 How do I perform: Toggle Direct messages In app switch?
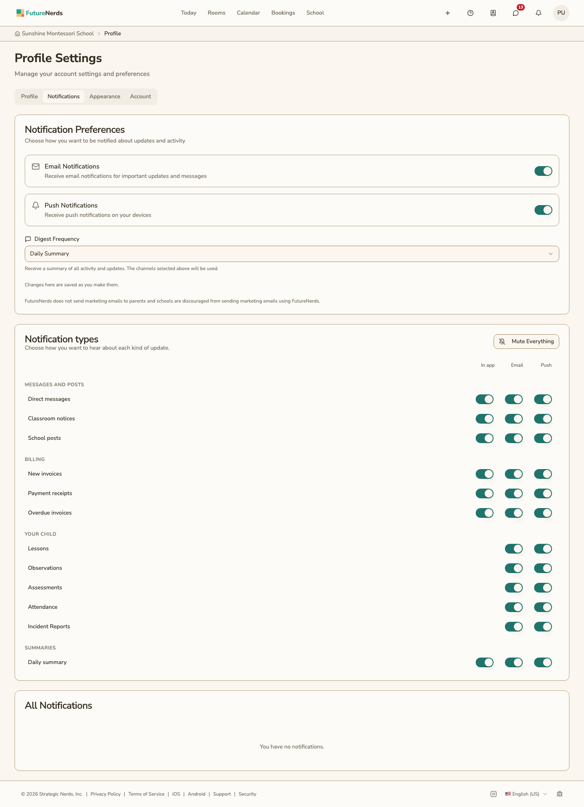click(x=485, y=399)
